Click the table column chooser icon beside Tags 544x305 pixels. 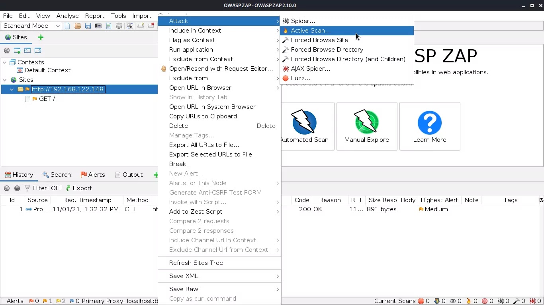pos(541,200)
